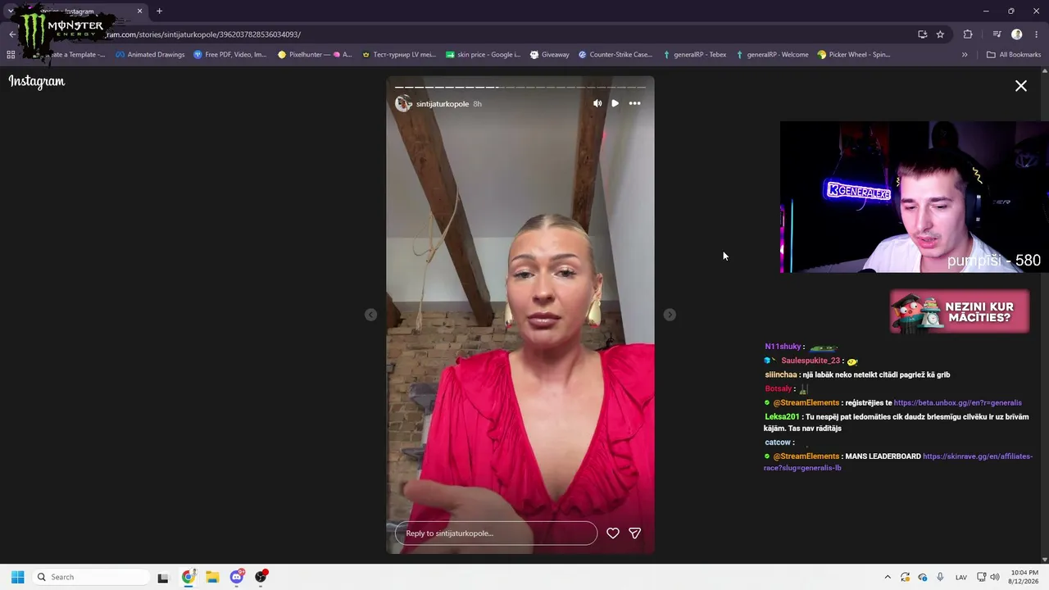Open the sintijaturkopole profile name
Viewport: 1049px width, 590px height.
[x=443, y=104]
